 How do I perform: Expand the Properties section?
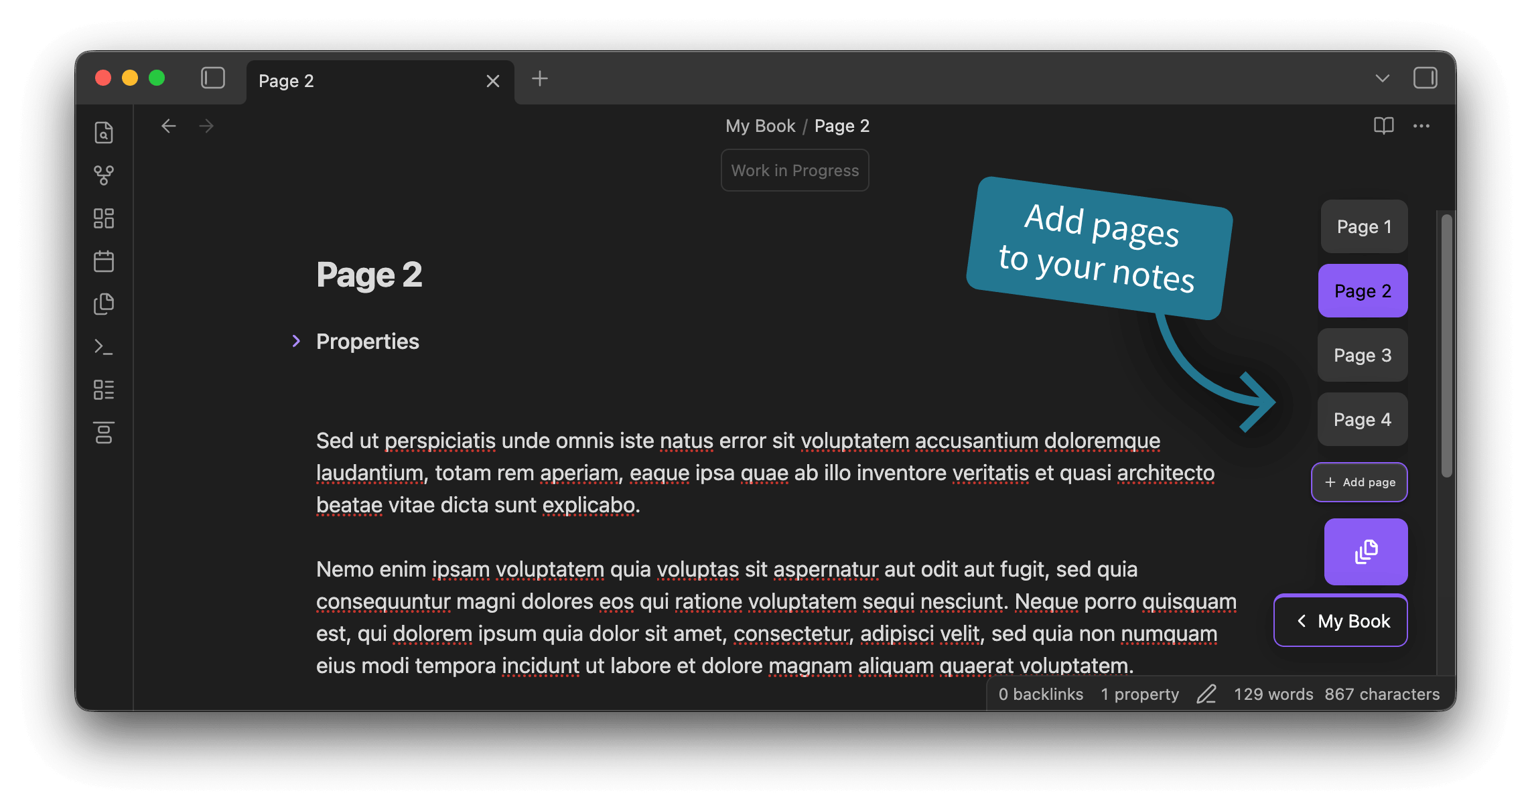[296, 342]
